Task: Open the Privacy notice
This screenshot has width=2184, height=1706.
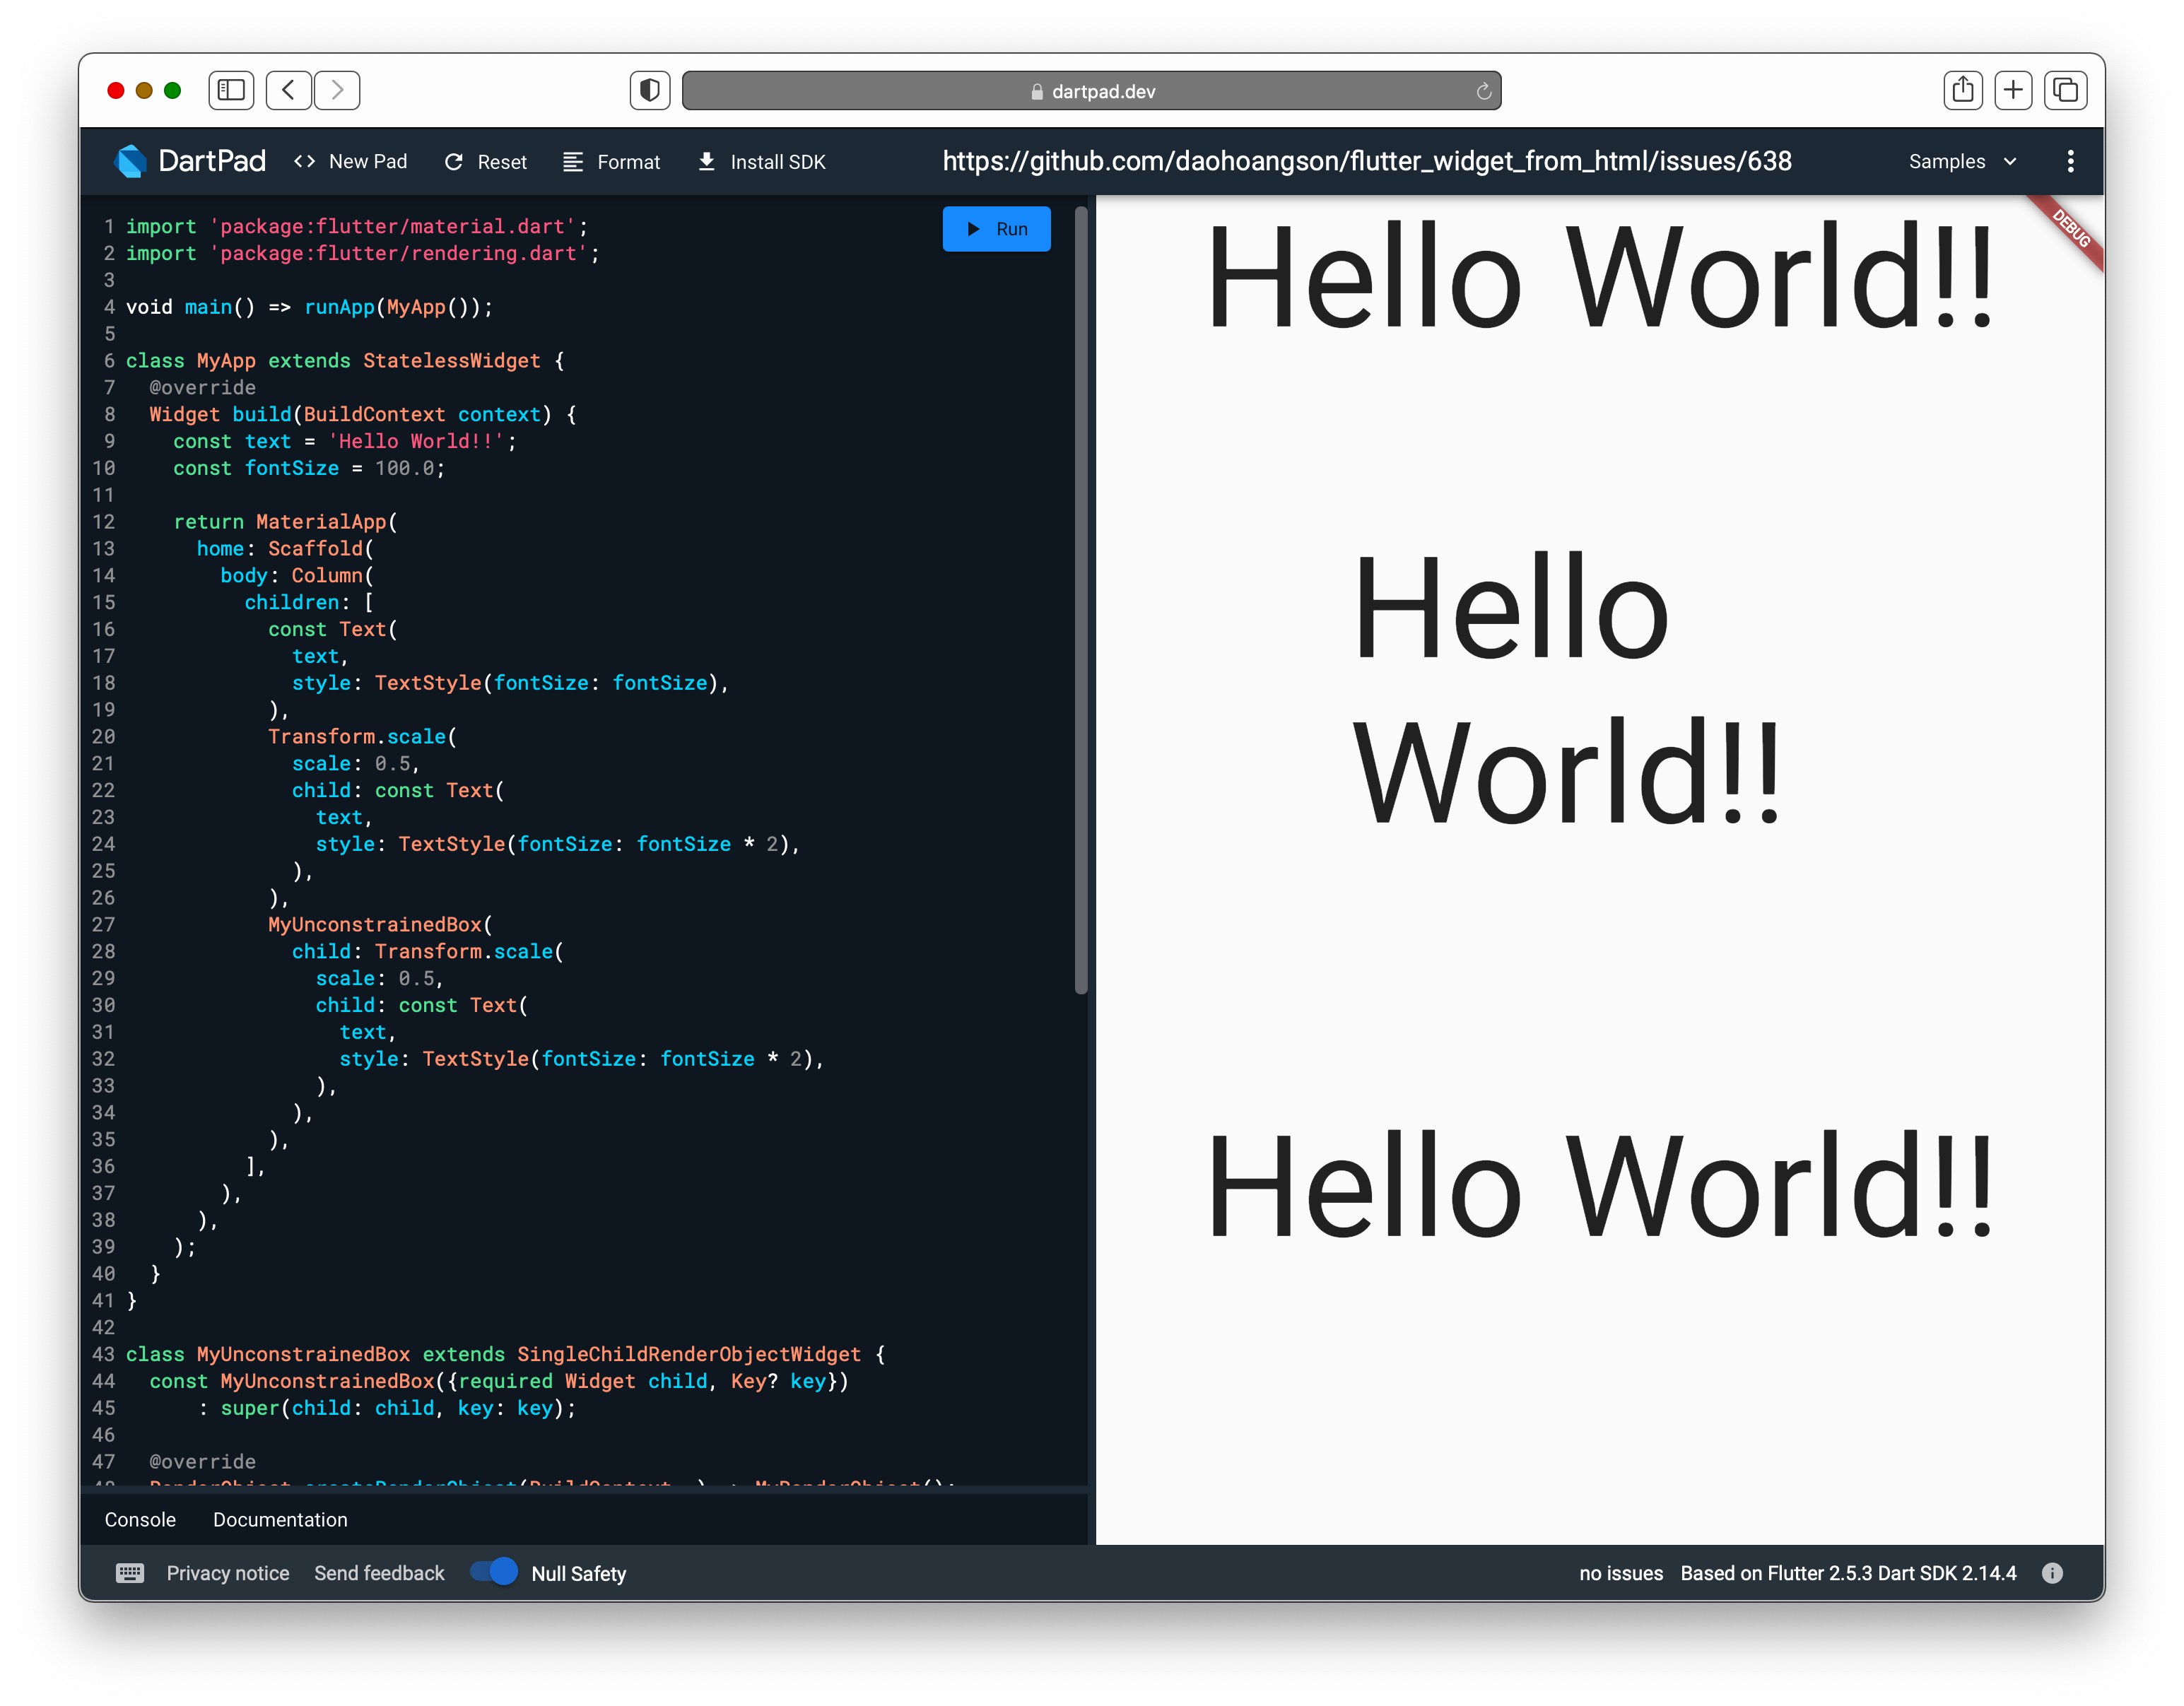Action: click(228, 1572)
